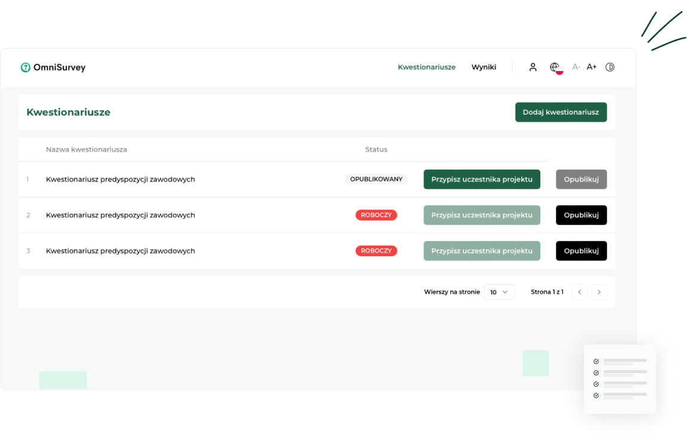Go to previous page arrow
Screen dimensions: 695x440
579,292
